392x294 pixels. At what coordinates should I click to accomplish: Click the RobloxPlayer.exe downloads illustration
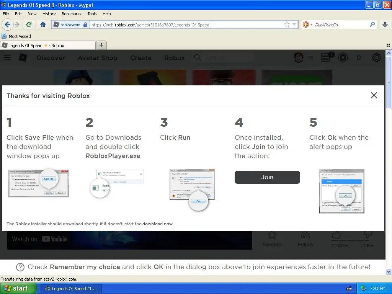coord(117,183)
